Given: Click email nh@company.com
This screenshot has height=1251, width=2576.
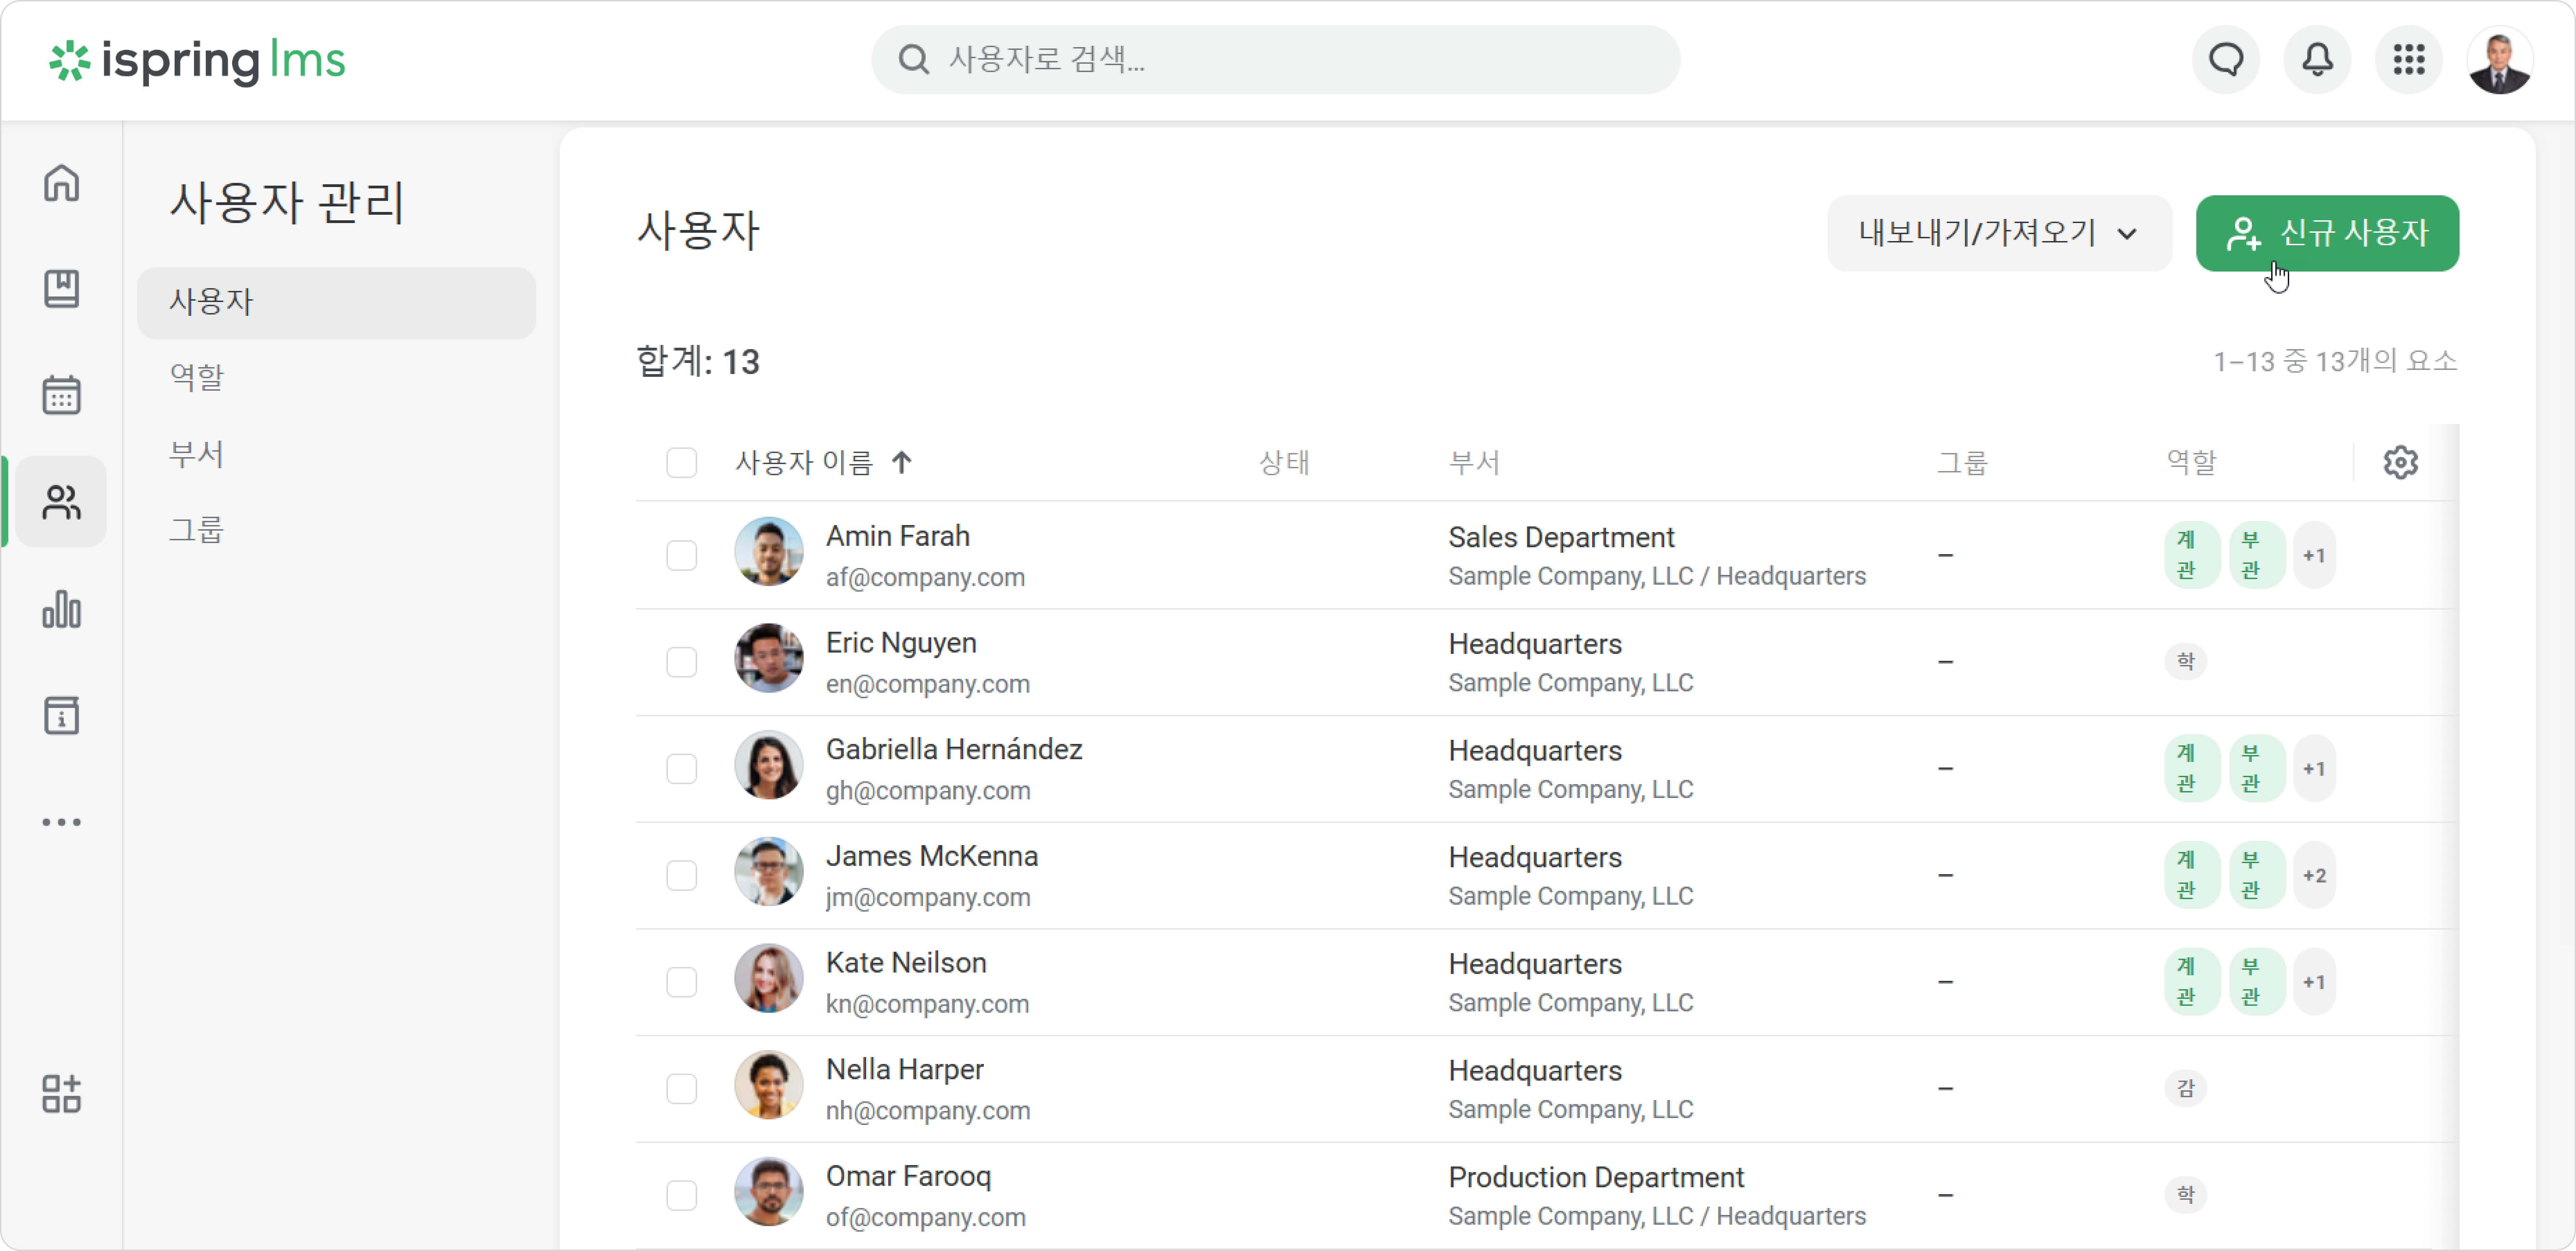Looking at the screenshot, I should tap(928, 1111).
